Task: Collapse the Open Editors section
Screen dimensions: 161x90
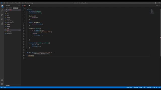Action: tap(5, 8)
